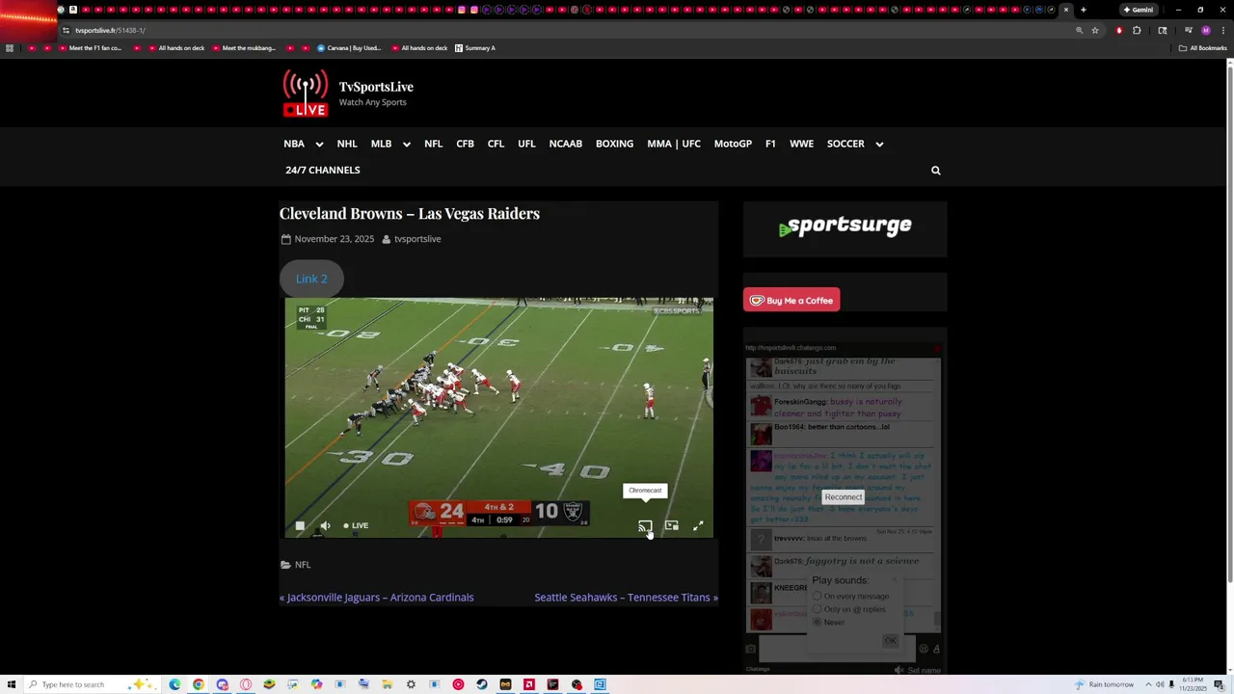Click the chat messages scrollbar

pos(937,618)
